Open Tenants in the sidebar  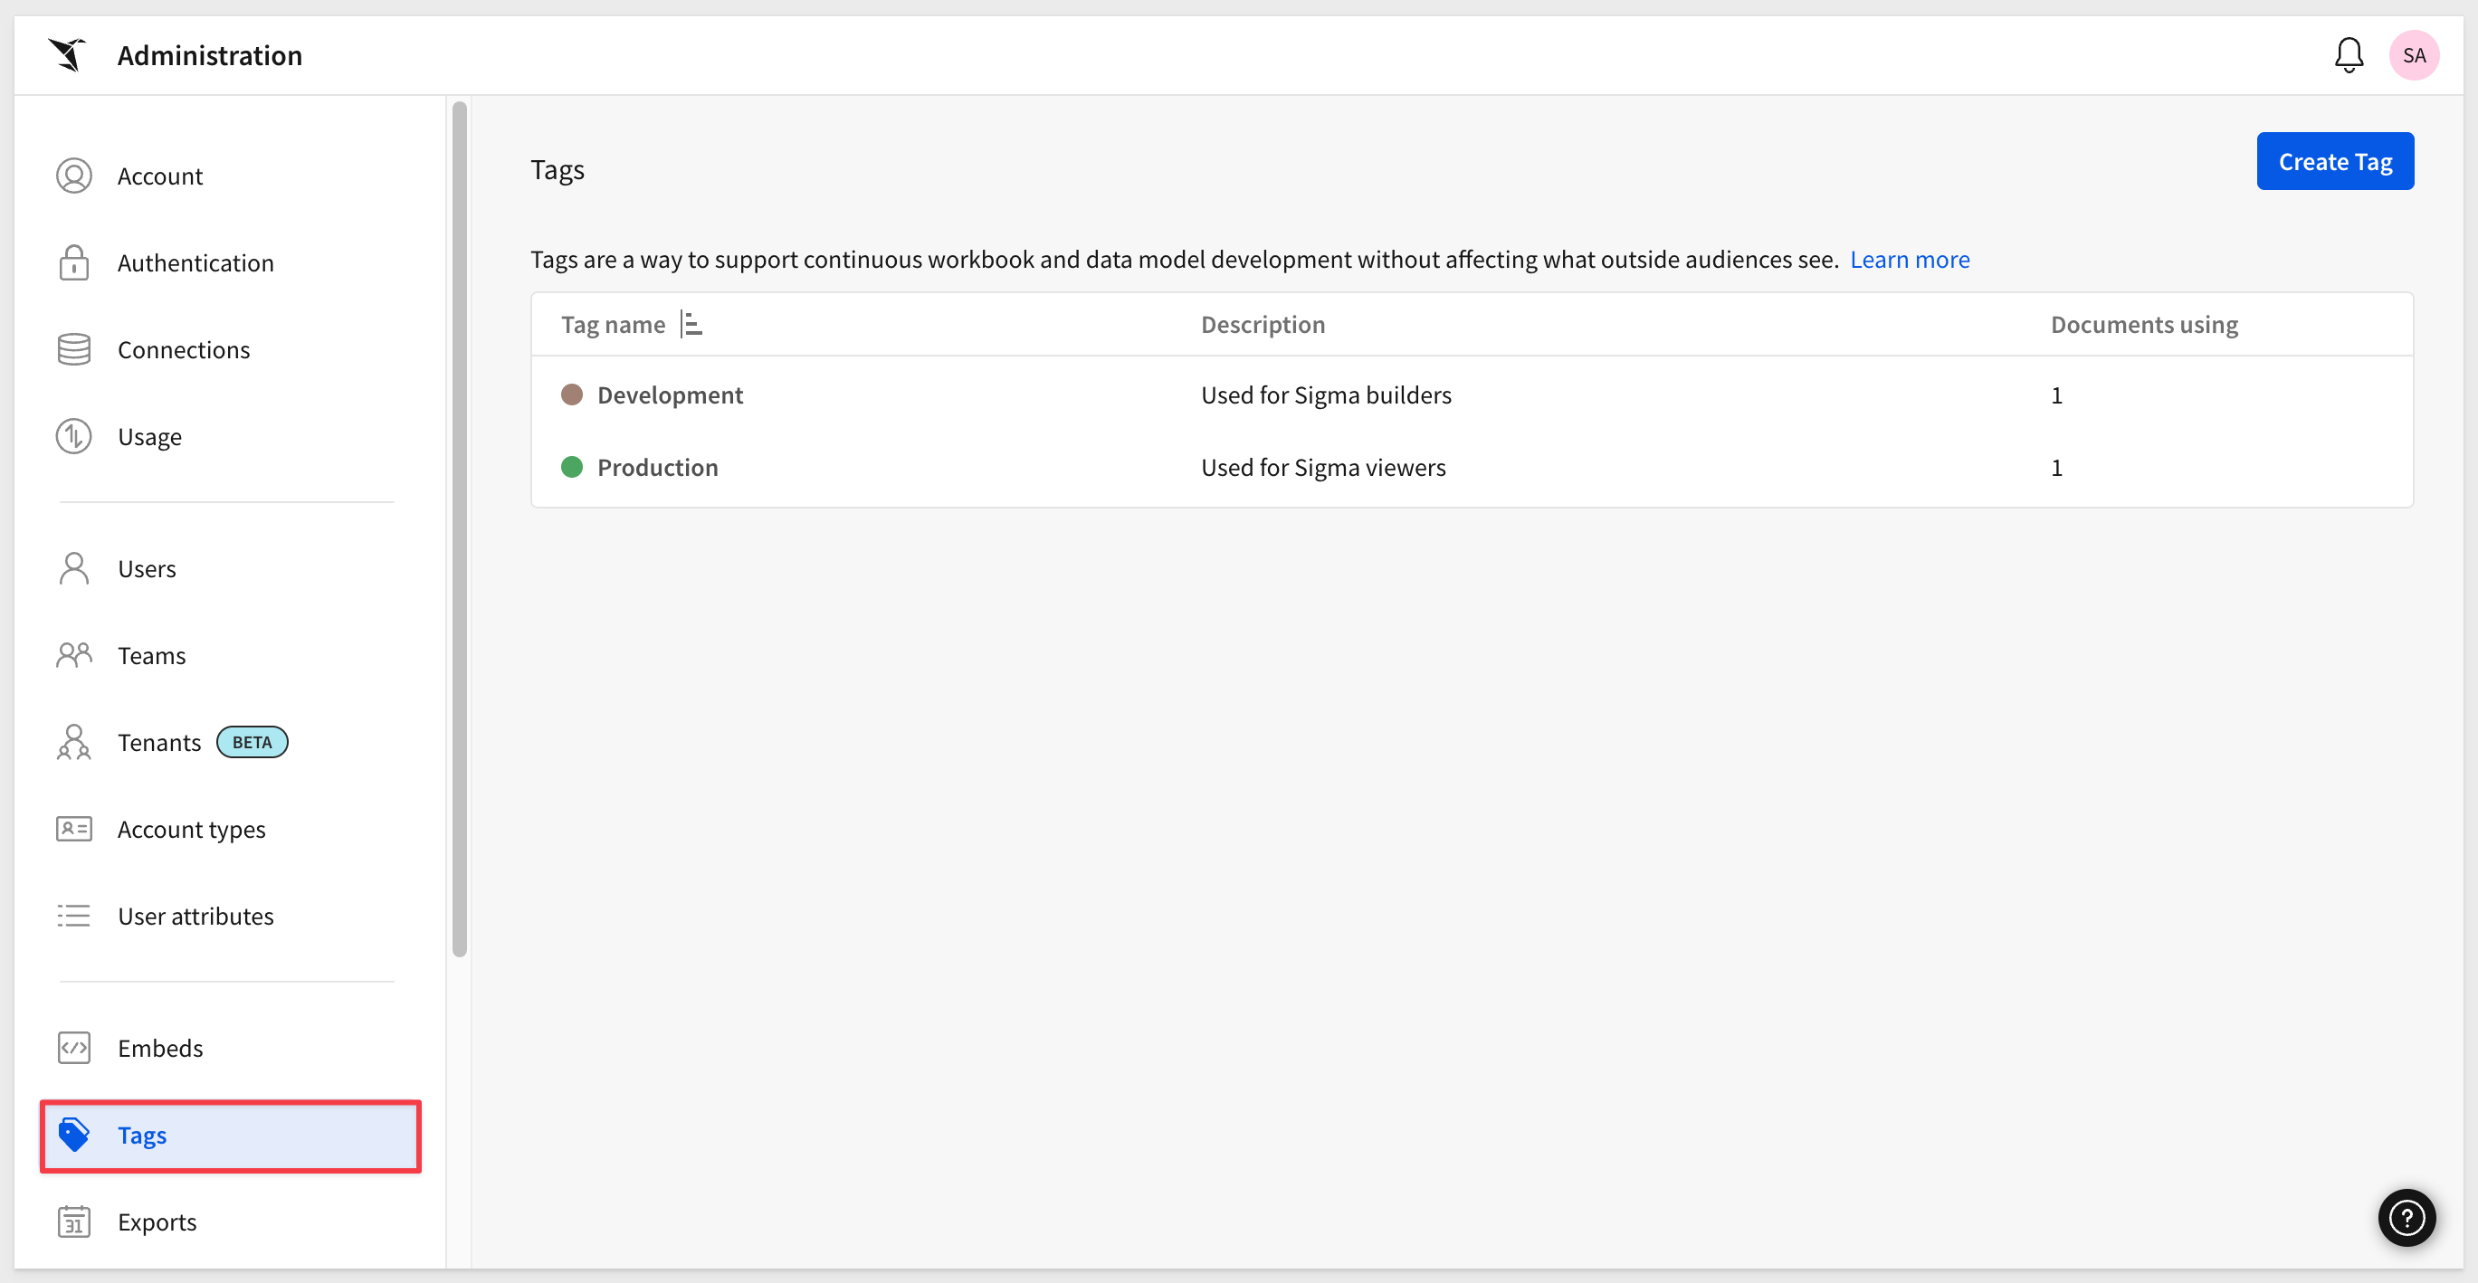click(158, 743)
